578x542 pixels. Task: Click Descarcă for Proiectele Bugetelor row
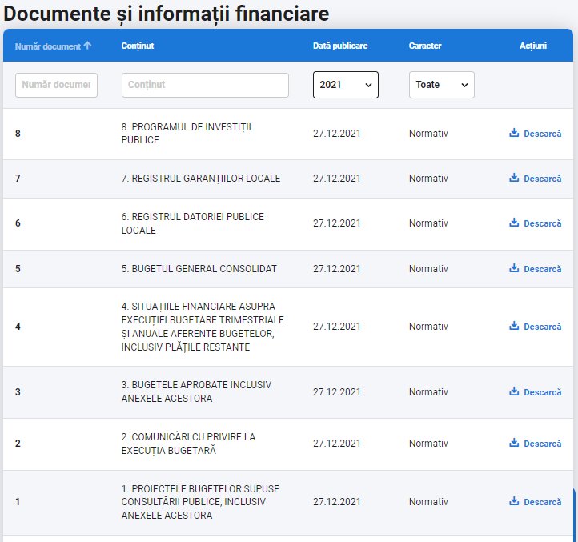click(542, 502)
